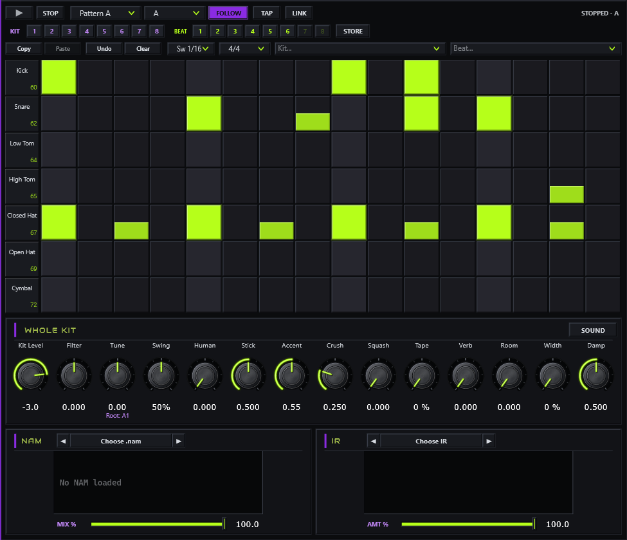Viewport: 627px width, 540px height.
Task: Click Choose IR file selector
Action: tap(431, 441)
